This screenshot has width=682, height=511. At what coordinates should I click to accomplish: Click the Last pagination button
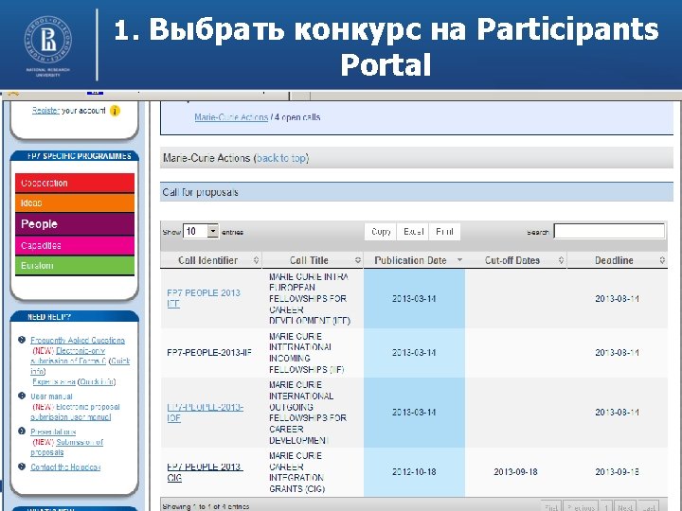coord(649,507)
